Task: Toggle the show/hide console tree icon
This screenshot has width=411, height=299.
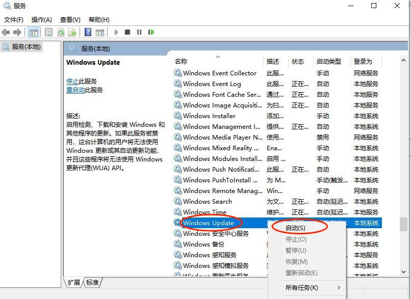Action: click(33, 32)
